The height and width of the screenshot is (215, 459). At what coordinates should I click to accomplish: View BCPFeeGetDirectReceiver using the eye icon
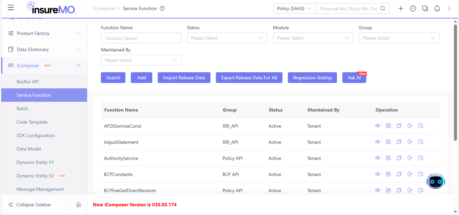378,190
